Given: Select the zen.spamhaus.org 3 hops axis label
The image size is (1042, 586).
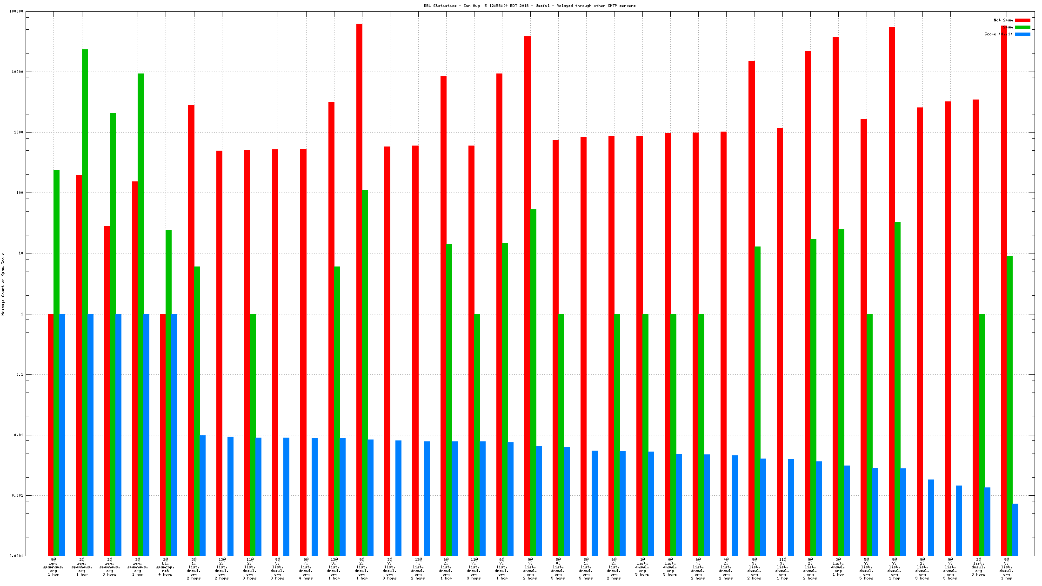Looking at the screenshot, I should pyautogui.click(x=110, y=567).
